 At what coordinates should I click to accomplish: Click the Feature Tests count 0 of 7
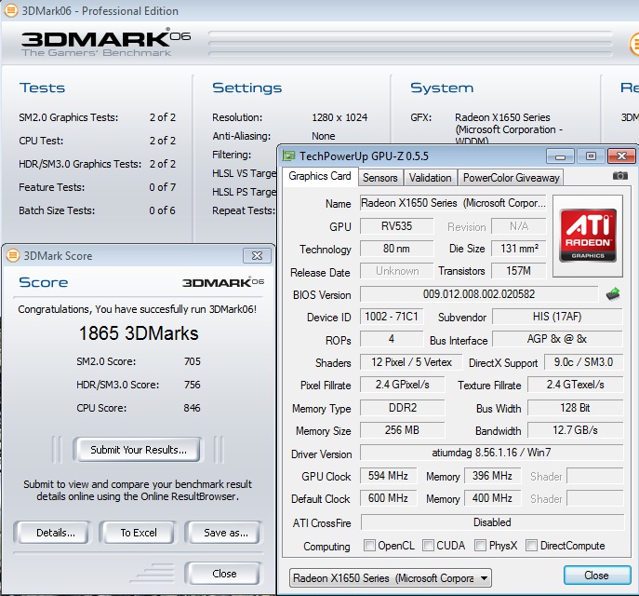(x=162, y=187)
